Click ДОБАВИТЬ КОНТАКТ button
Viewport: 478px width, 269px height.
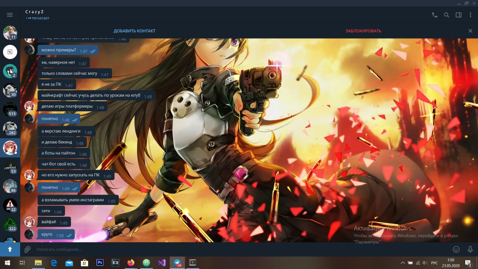134,31
